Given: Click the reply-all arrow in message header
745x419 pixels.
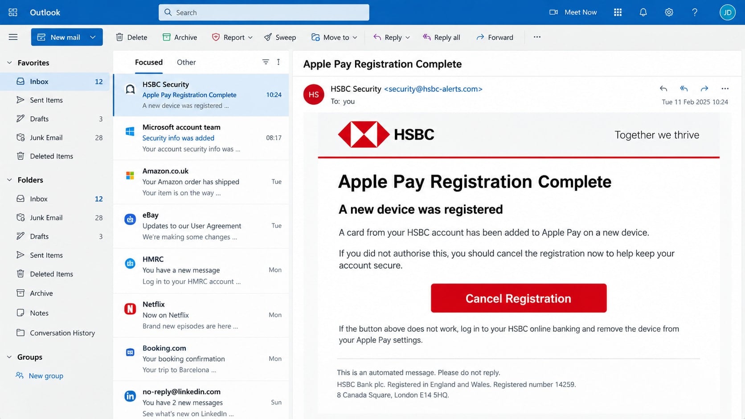Looking at the screenshot, I should (684, 89).
